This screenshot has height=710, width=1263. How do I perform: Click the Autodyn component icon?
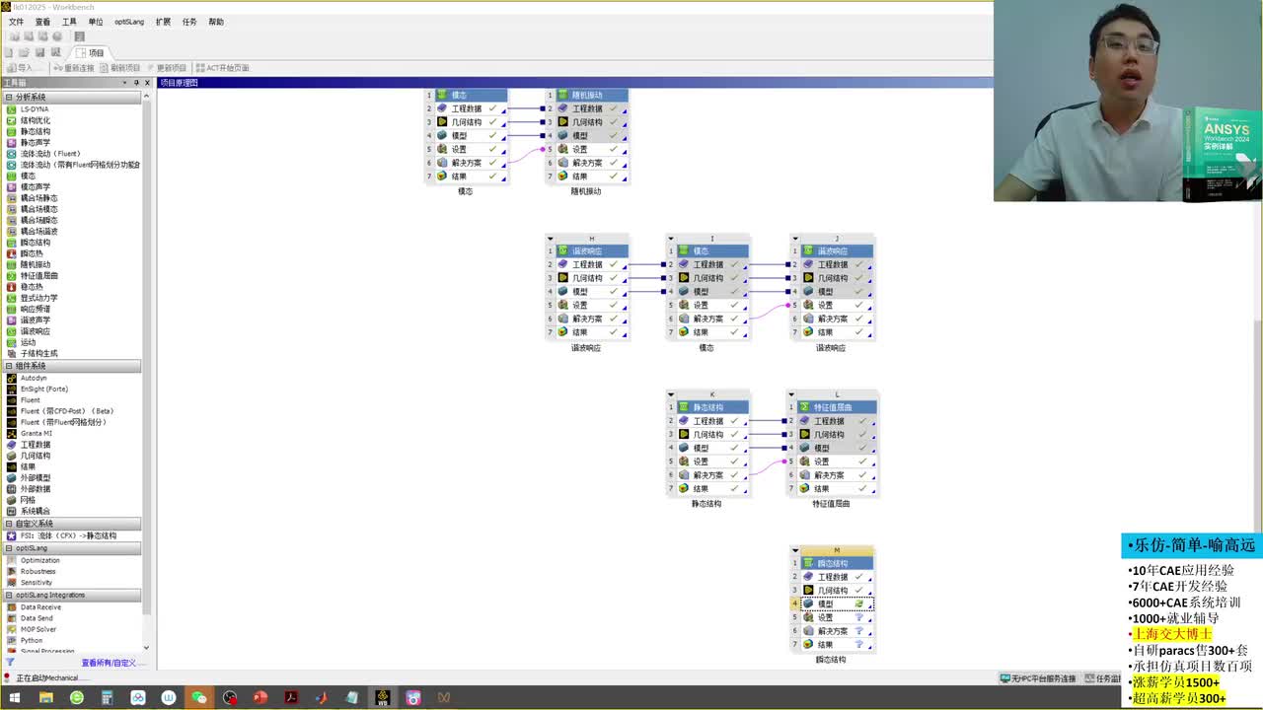12,378
